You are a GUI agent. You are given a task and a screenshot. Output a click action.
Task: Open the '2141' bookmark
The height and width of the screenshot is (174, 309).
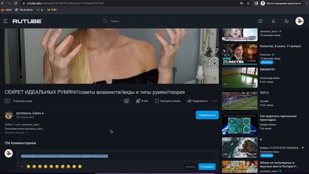click(52, 10)
